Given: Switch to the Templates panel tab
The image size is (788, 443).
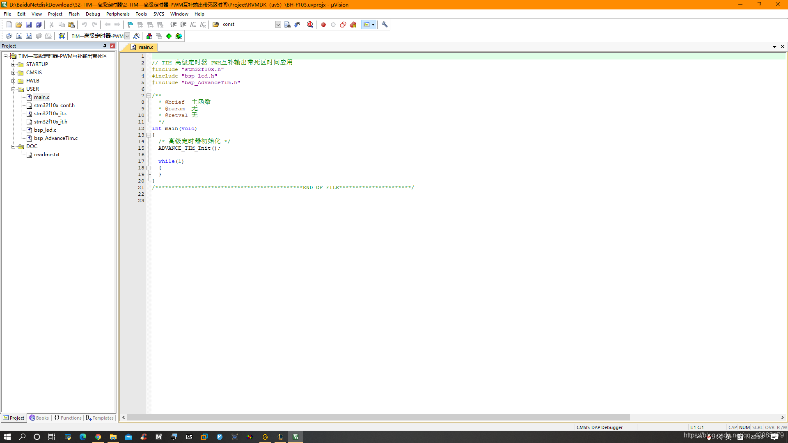Looking at the screenshot, I should point(100,418).
